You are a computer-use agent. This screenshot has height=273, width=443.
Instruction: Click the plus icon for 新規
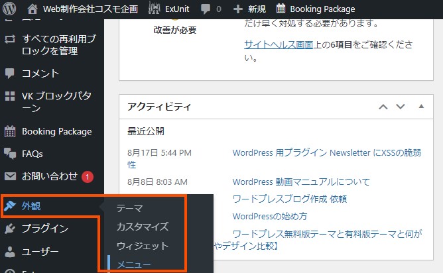[238, 9]
